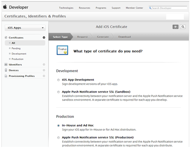This screenshot has width=191, height=148.
Task: Click the Identifiers ID icon in sidebar
Action: point(6,65)
